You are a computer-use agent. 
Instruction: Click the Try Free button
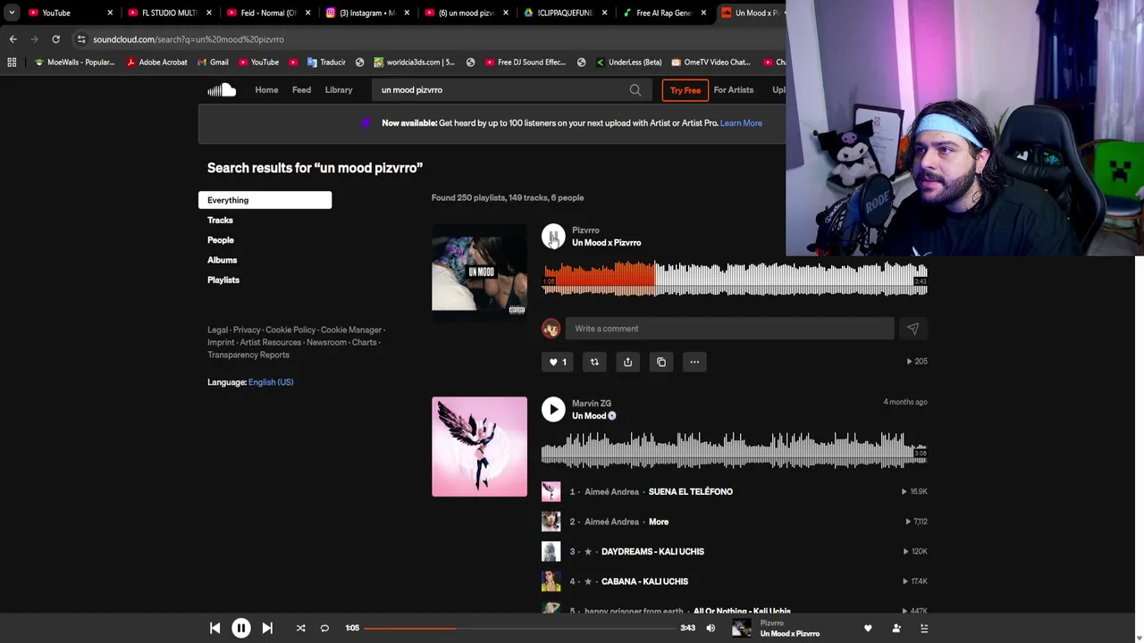pyautogui.click(x=686, y=90)
